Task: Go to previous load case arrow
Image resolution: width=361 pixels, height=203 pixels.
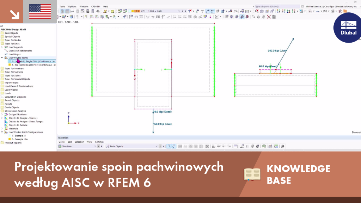Action: coord(183,11)
